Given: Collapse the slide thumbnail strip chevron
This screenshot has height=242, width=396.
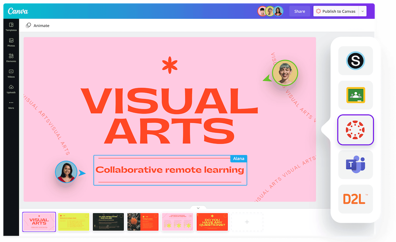Looking at the screenshot, I should click(198, 208).
